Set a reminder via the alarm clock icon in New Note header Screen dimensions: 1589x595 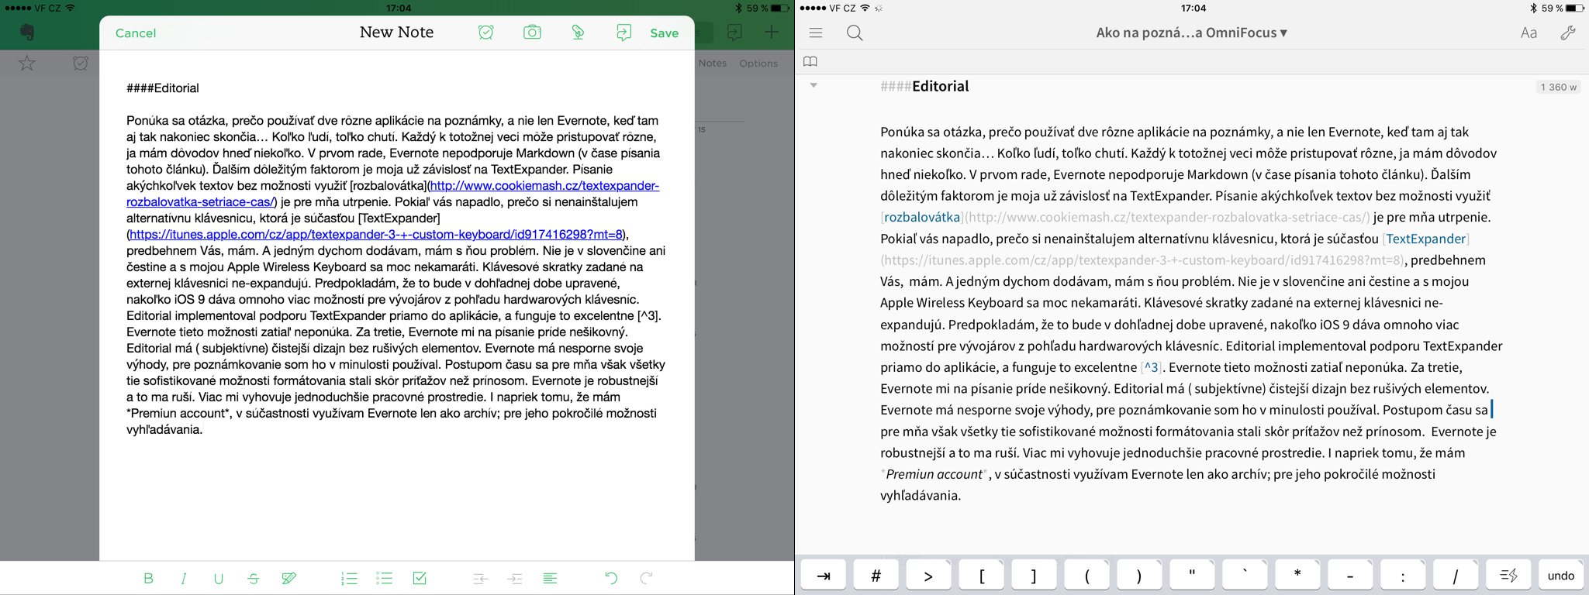(486, 33)
